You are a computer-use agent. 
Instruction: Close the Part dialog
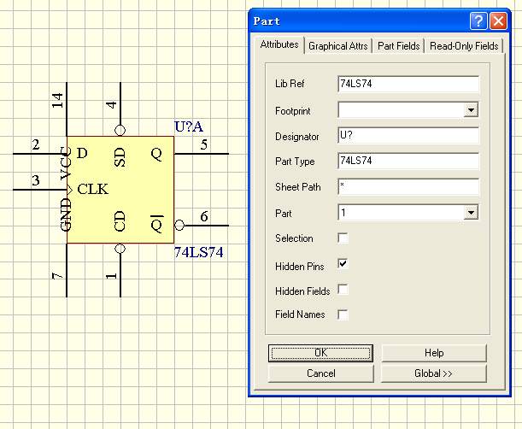pyautogui.click(x=498, y=21)
